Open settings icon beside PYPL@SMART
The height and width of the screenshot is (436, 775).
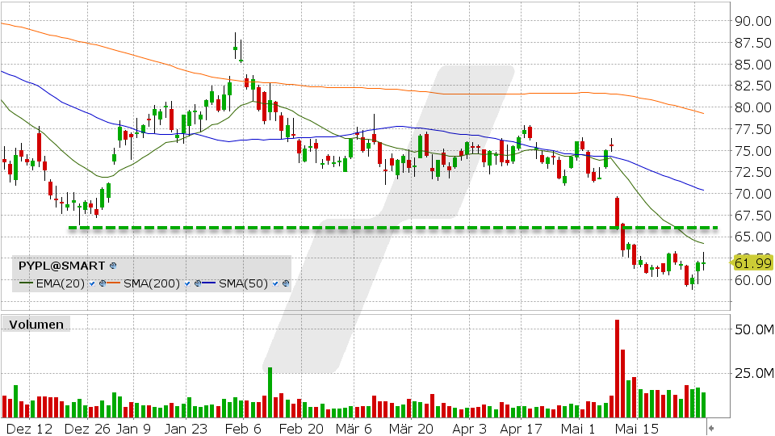coord(113,266)
